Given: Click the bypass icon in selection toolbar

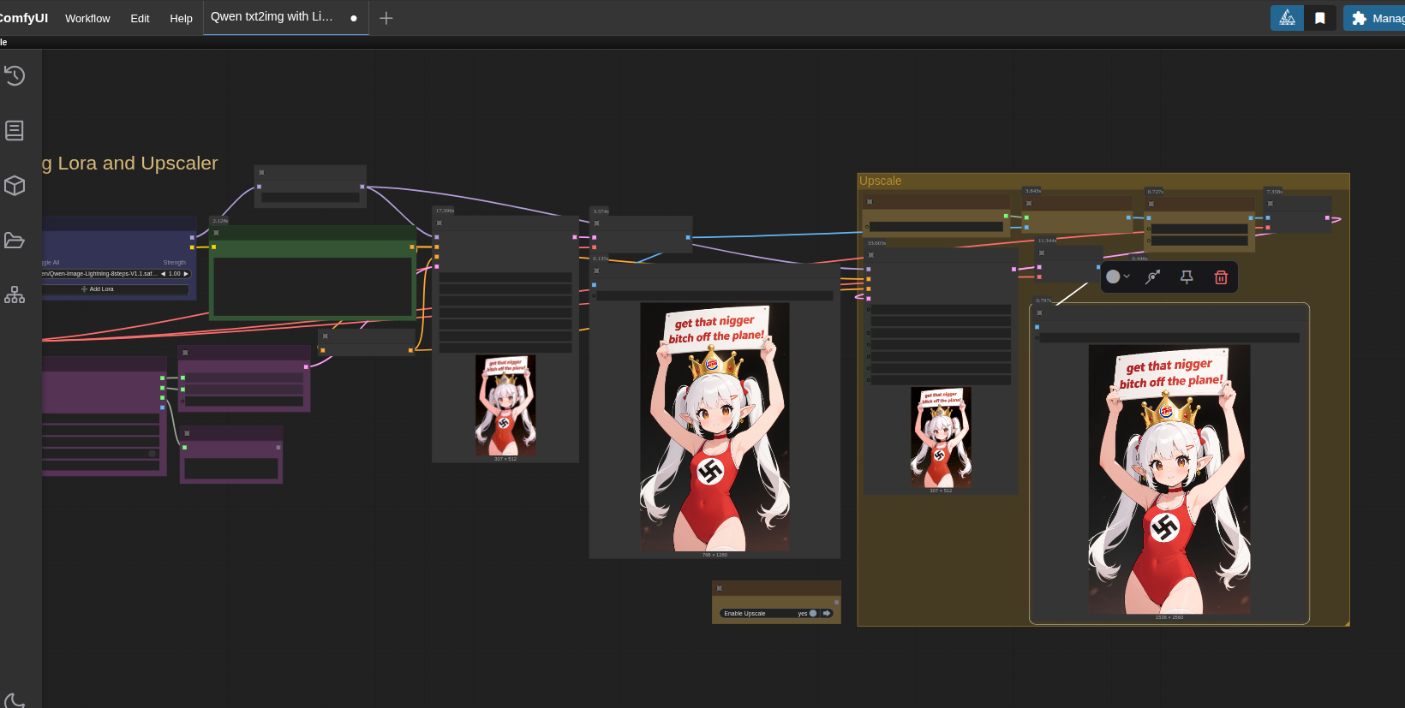Looking at the screenshot, I should click(x=1153, y=277).
